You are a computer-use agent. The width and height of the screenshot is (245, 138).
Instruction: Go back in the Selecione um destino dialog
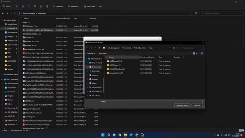click(87, 48)
